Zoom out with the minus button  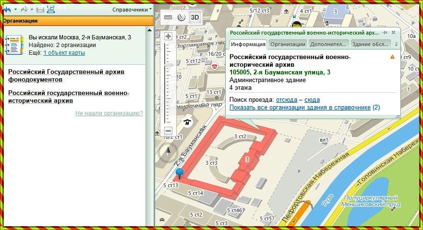[169, 131]
